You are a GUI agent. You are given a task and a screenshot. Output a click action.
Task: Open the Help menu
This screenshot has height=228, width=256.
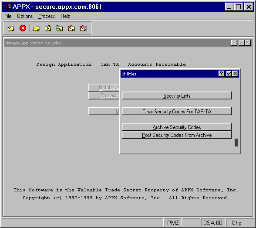coord(65,16)
